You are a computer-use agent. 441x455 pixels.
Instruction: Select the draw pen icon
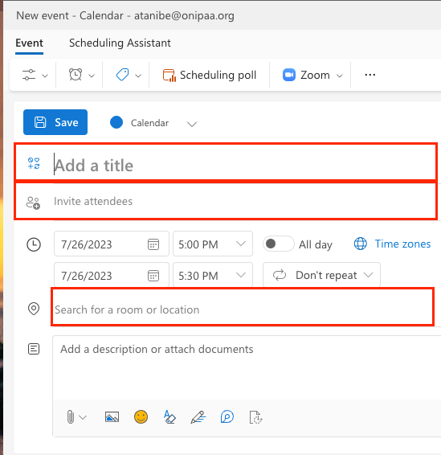click(x=198, y=417)
